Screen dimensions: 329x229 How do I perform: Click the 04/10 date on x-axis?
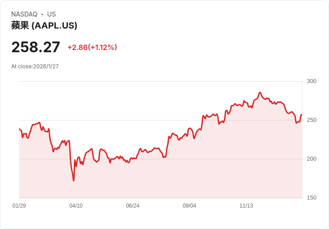pyautogui.click(x=76, y=206)
